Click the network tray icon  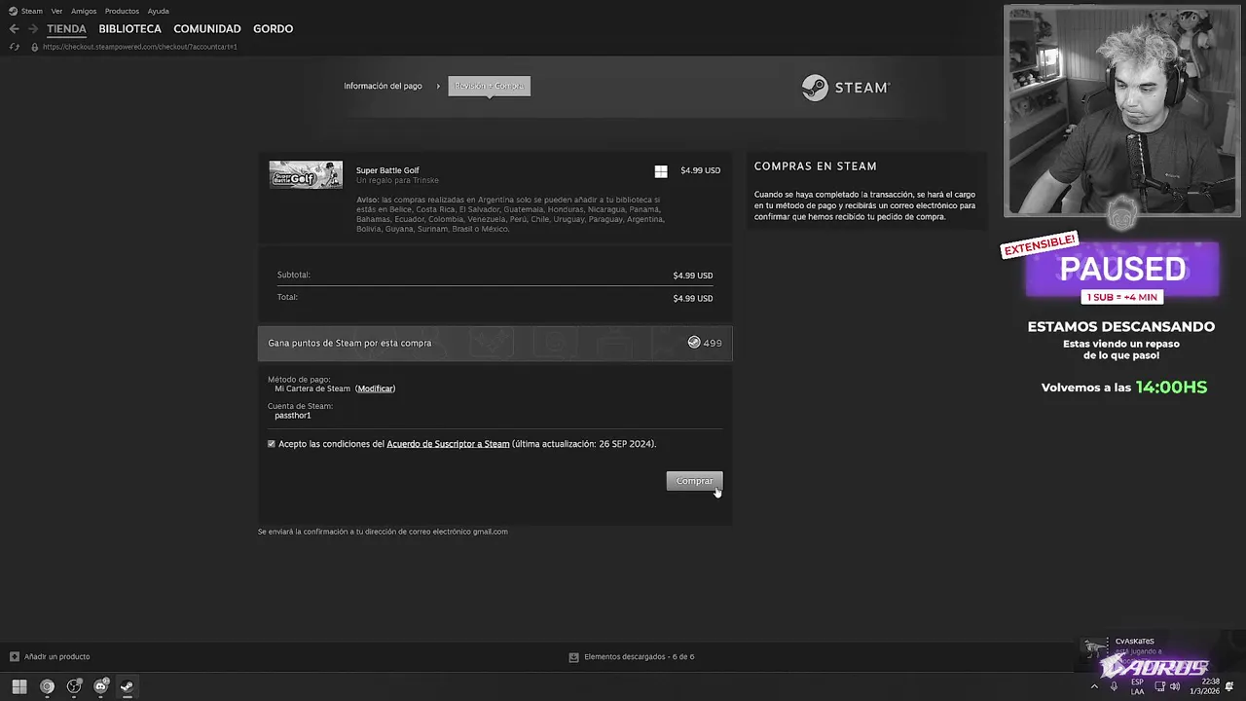pos(1158,686)
